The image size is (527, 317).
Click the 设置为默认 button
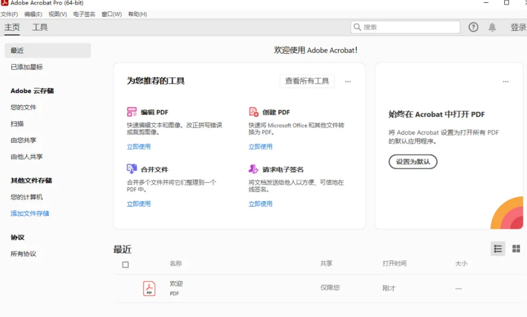413,161
